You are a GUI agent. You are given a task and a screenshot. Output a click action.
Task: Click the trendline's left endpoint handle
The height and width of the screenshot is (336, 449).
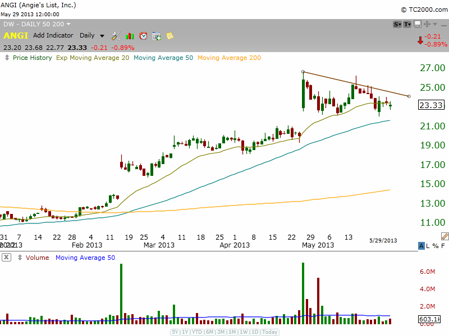coord(303,72)
